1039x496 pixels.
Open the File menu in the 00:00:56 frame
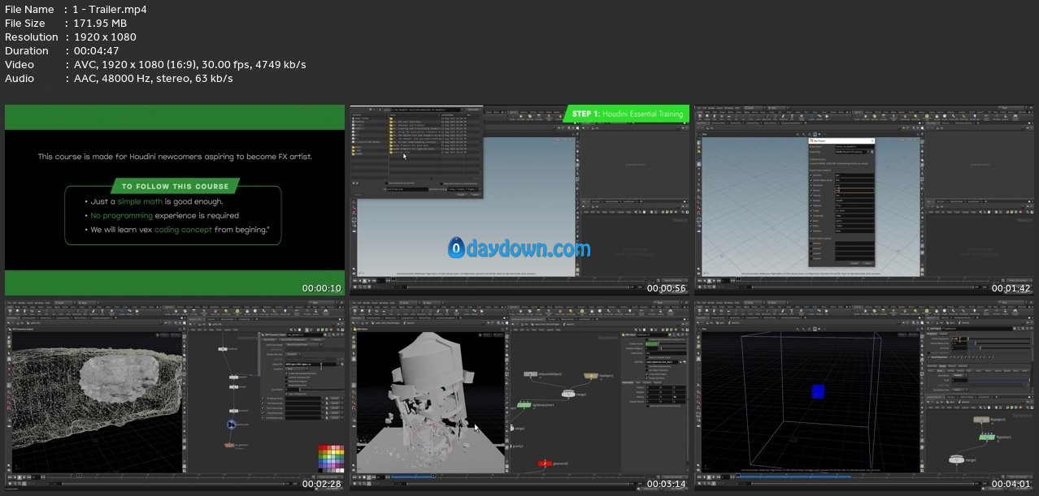354,108
